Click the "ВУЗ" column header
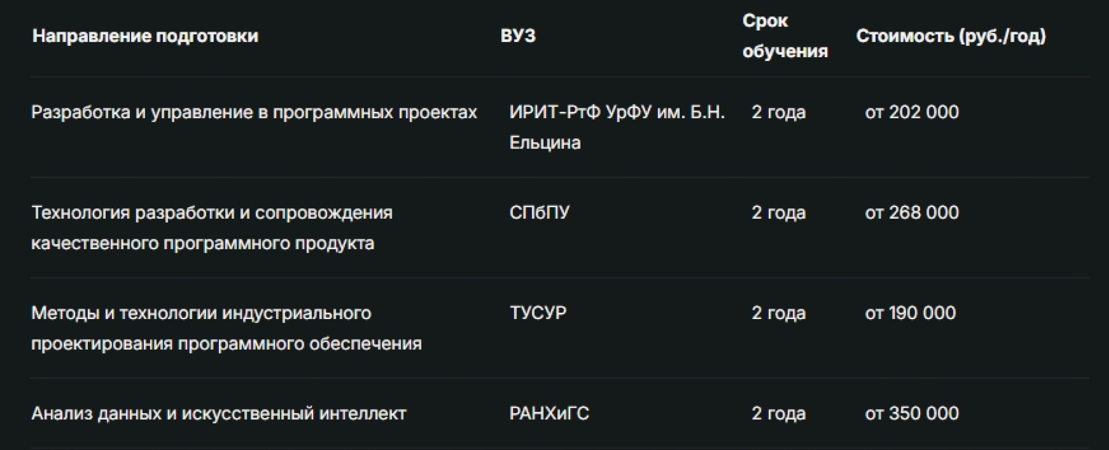The image size is (1109, 450). click(x=518, y=36)
